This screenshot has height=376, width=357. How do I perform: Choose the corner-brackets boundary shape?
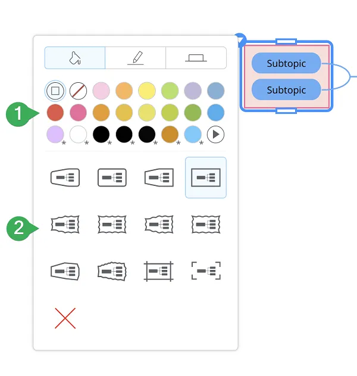click(206, 271)
